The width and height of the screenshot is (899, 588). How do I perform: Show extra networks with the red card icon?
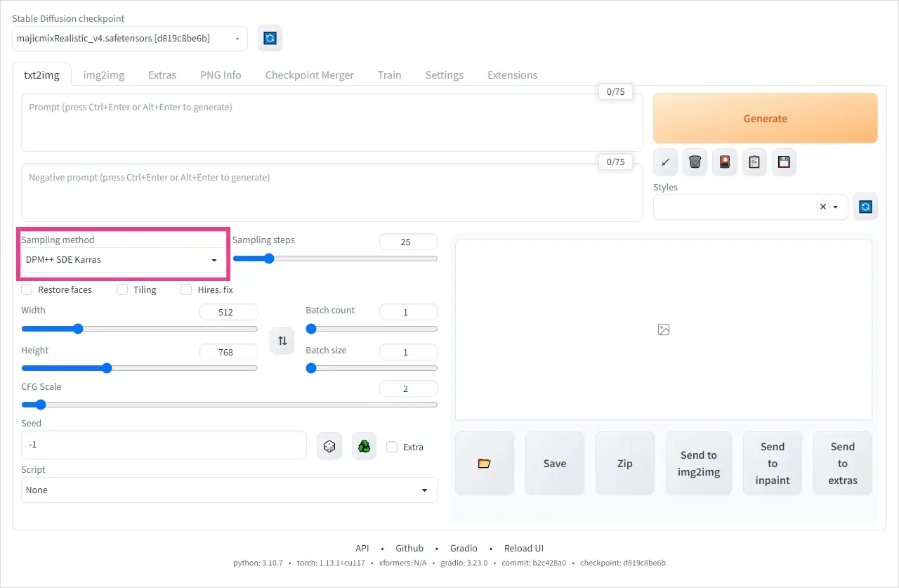pos(724,162)
